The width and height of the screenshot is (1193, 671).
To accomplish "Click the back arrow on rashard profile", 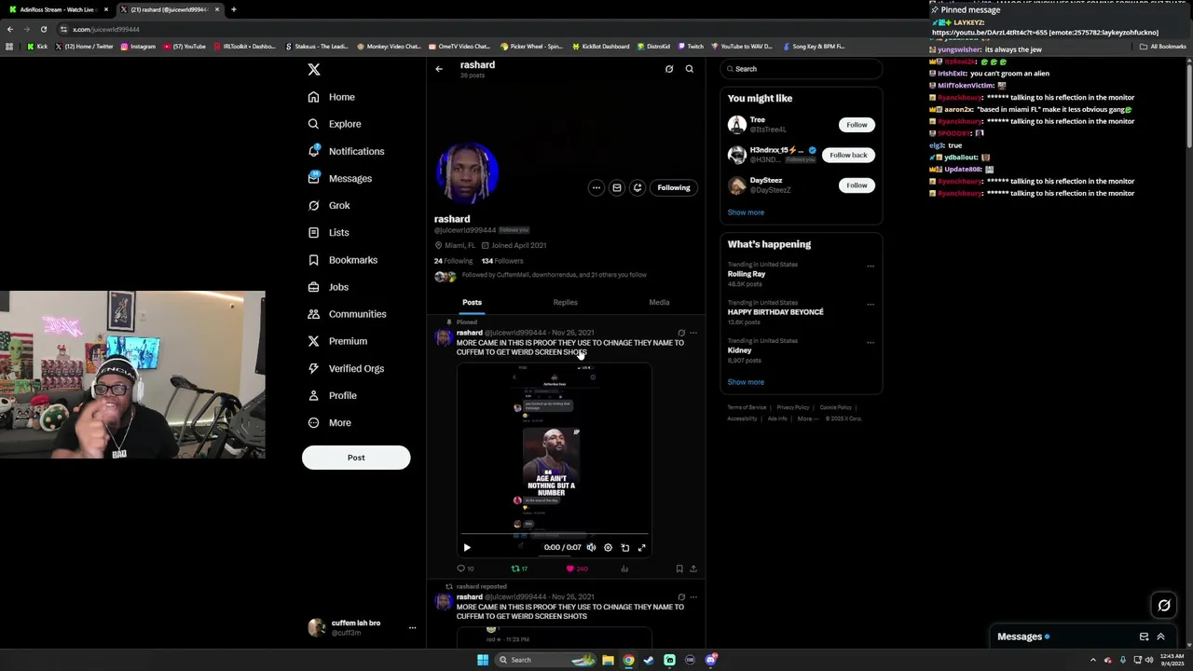I will tap(439, 69).
